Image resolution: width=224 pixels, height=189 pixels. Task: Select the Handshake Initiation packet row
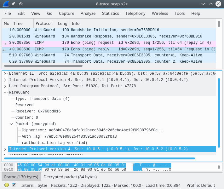click(95, 30)
